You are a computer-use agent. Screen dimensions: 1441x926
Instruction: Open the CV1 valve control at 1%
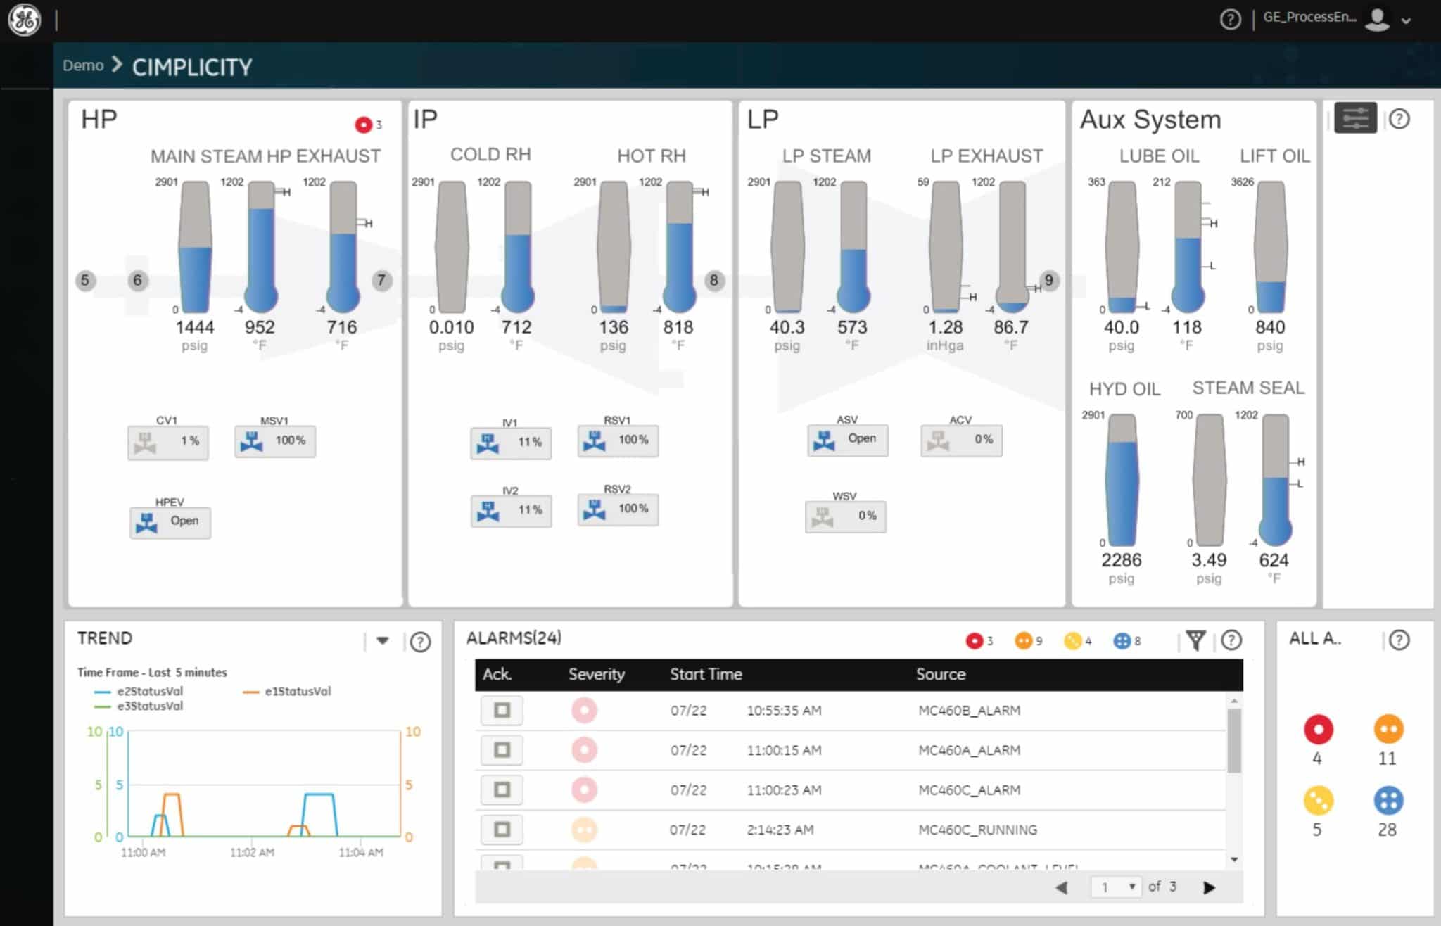[168, 443]
